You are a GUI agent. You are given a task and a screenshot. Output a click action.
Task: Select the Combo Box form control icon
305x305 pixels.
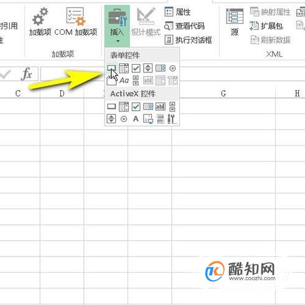124,68
